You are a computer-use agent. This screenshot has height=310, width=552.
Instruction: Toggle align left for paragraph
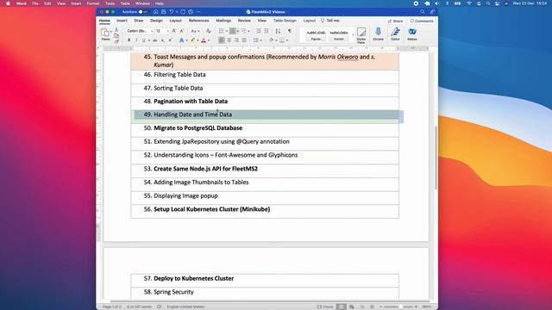point(222,40)
